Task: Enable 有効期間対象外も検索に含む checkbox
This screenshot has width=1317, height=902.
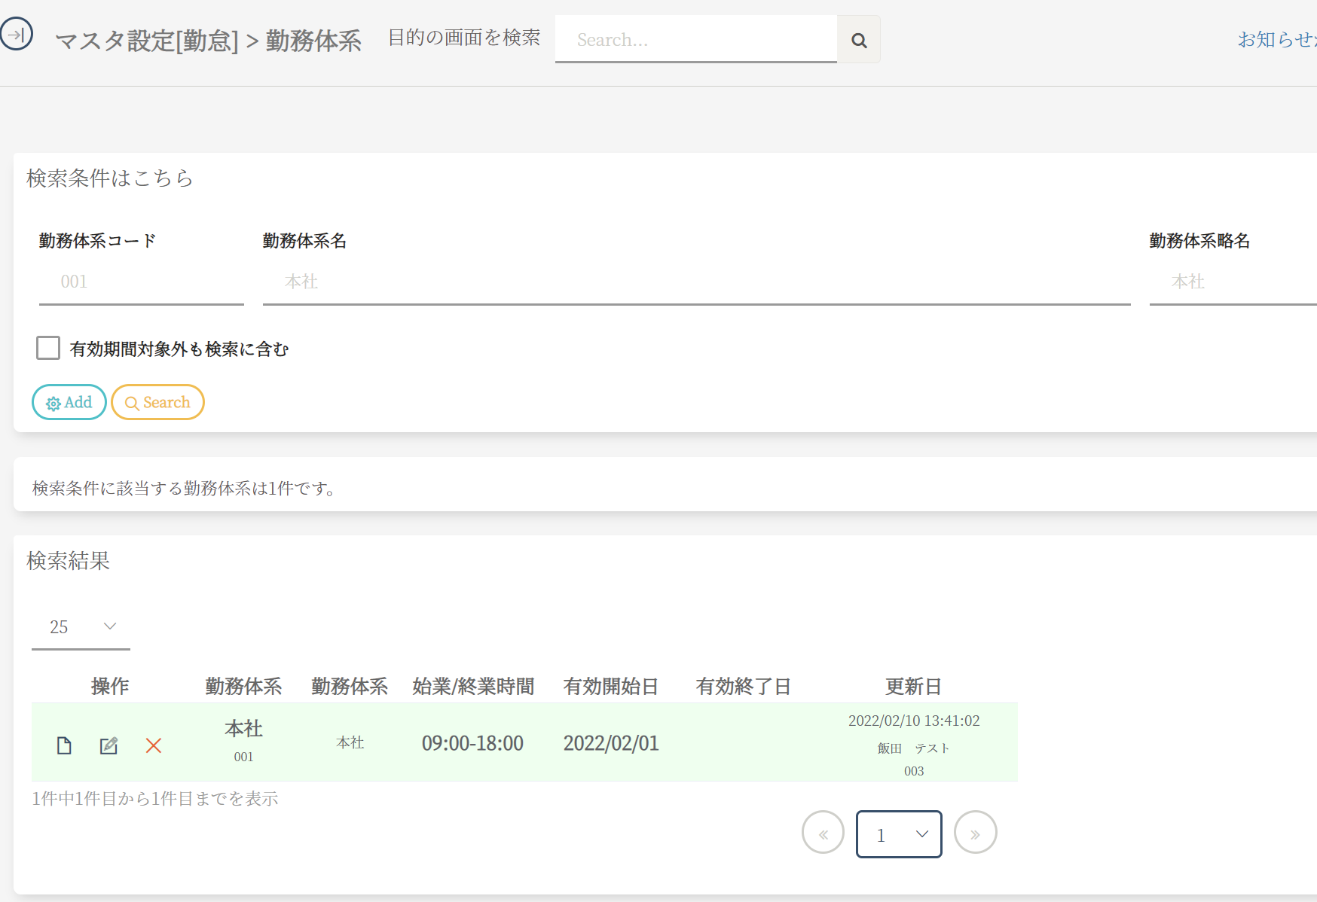Action: coord(48,348)
